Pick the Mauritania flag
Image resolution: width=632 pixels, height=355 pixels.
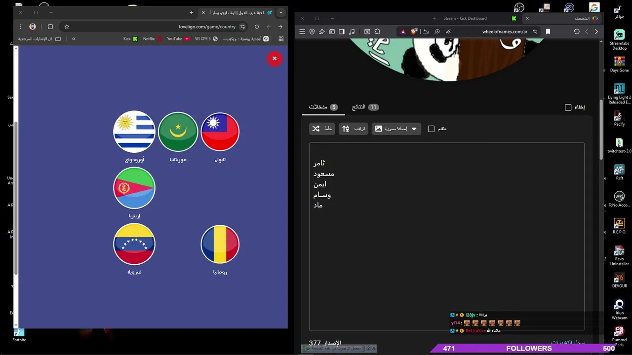click(178, 132)
